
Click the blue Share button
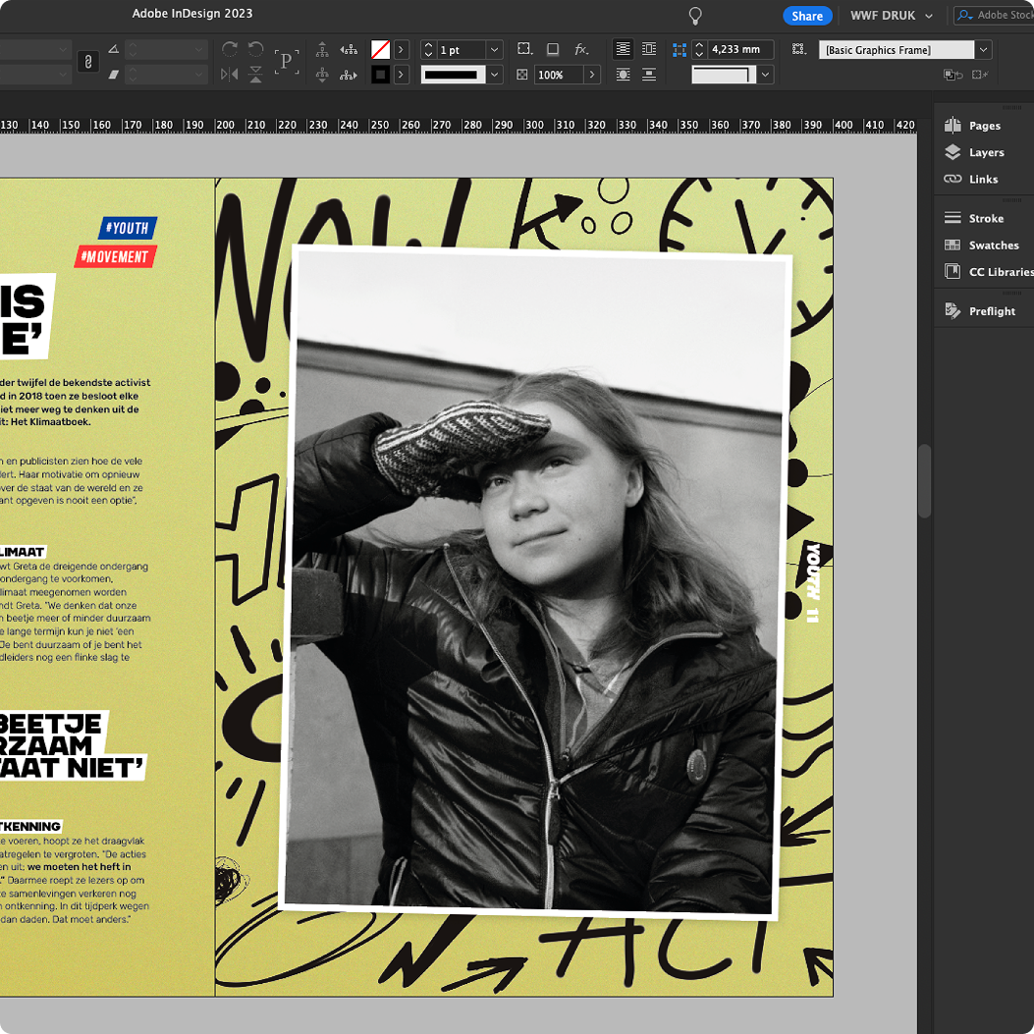coord(807,16)
